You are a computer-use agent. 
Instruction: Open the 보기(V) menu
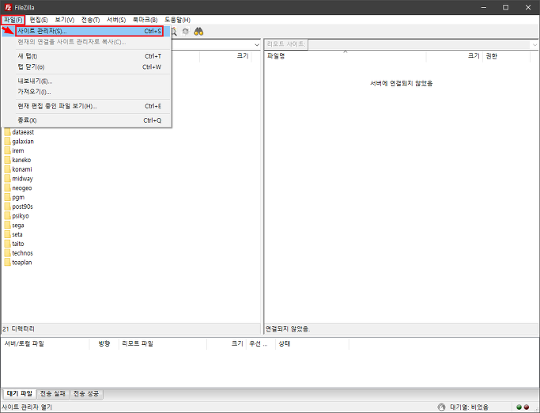tap(64, 20)
